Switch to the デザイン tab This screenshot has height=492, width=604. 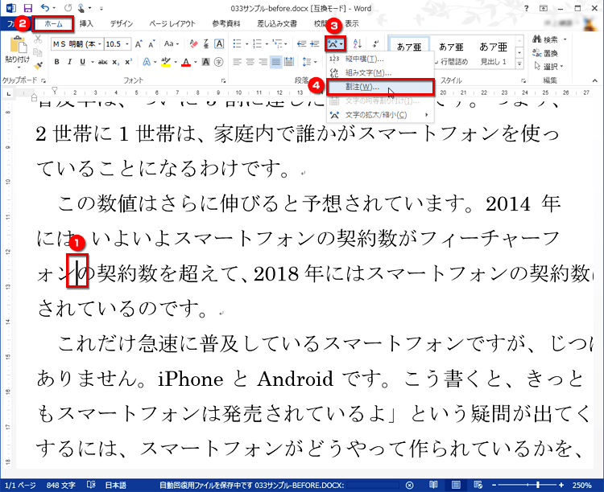coord(122,24)
